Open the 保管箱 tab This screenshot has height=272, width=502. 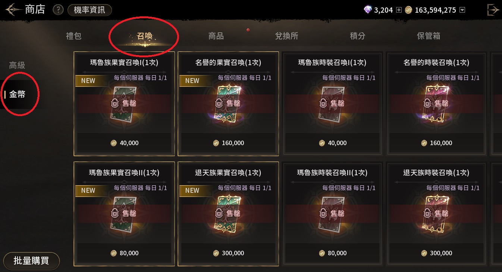point(429,36)
